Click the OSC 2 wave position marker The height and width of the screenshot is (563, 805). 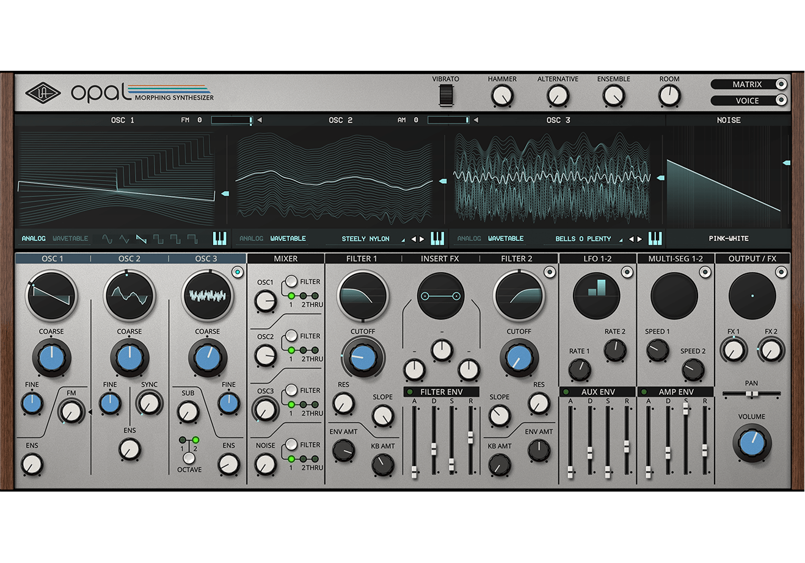click(x=443, y=181)
